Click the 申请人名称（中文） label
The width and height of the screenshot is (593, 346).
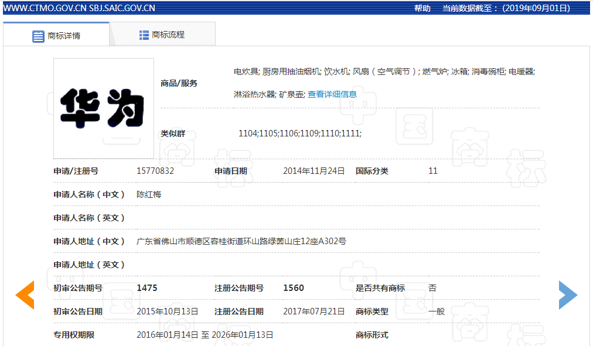(89, 194)
